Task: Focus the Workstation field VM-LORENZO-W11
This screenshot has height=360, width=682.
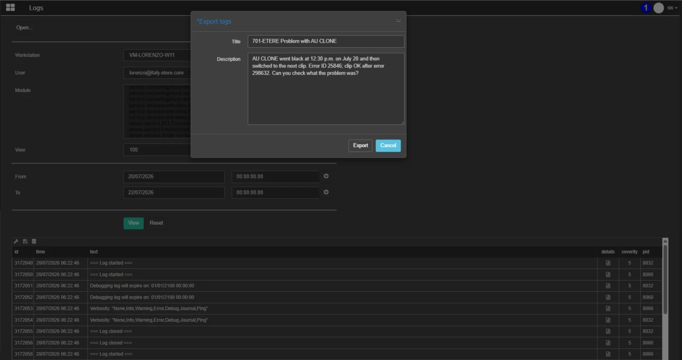Action: point(157,55)
